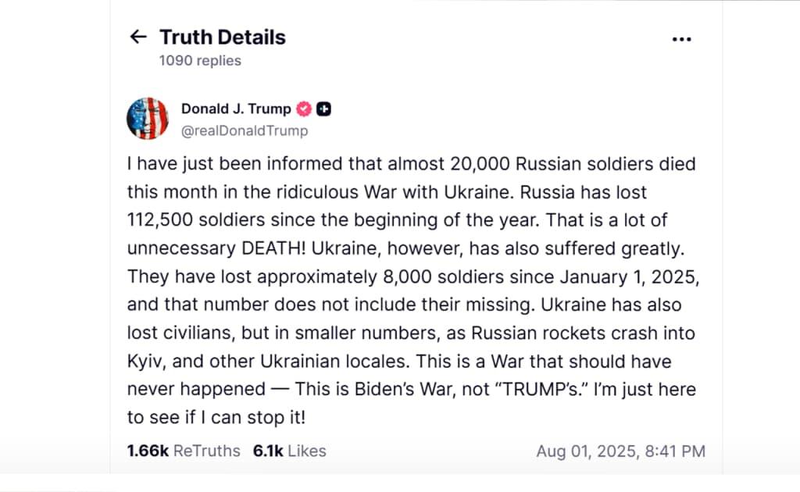Open the 1090 replies thread
The image size is (800, 492).
pos(199,60)
